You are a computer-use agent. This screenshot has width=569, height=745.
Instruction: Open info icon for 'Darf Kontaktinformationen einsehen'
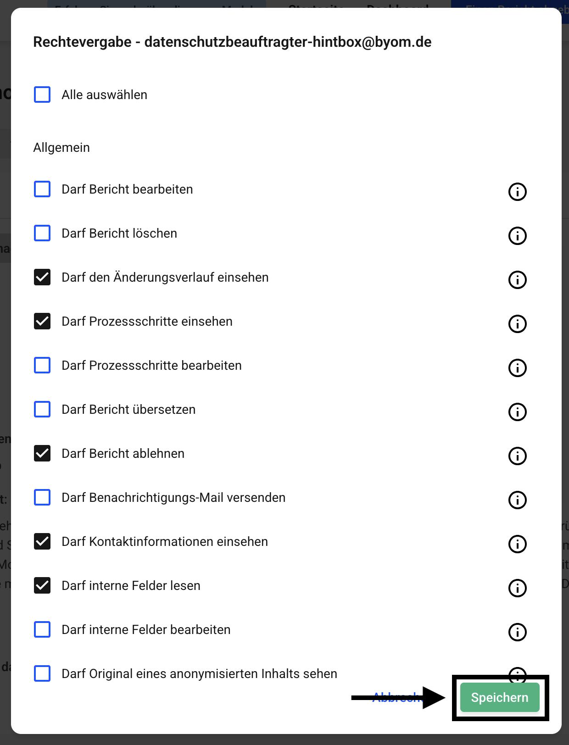pos(517,544)
